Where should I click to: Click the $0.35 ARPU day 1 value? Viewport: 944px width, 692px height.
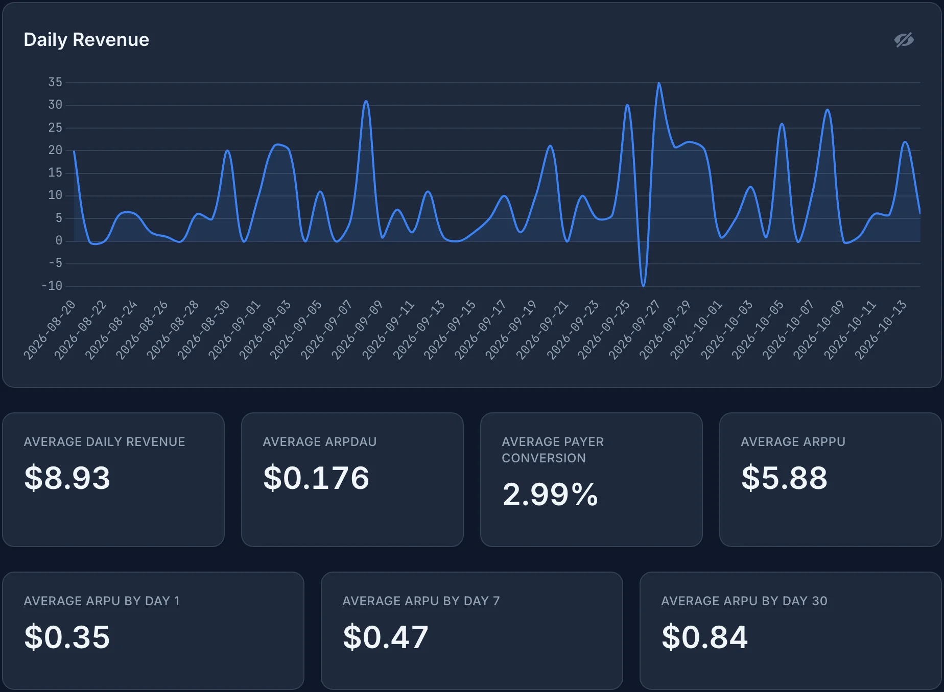pos(67,637)
